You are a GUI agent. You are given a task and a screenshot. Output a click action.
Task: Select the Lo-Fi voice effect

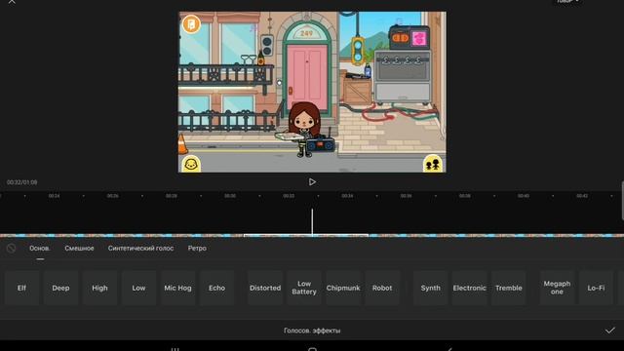(596, 288)
